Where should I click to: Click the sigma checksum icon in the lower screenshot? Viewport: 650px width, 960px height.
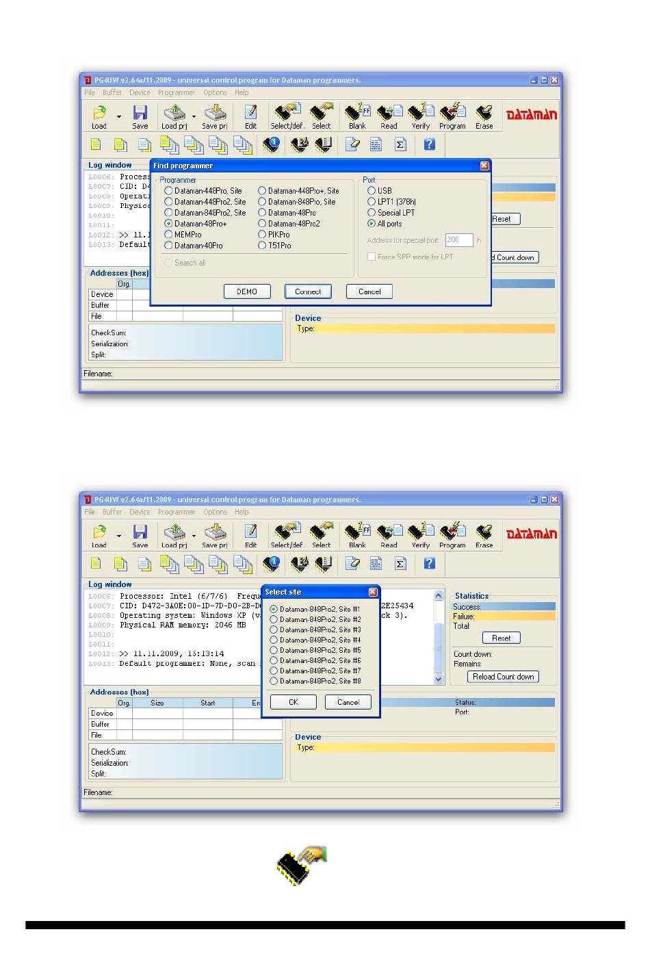click(400, 564)
